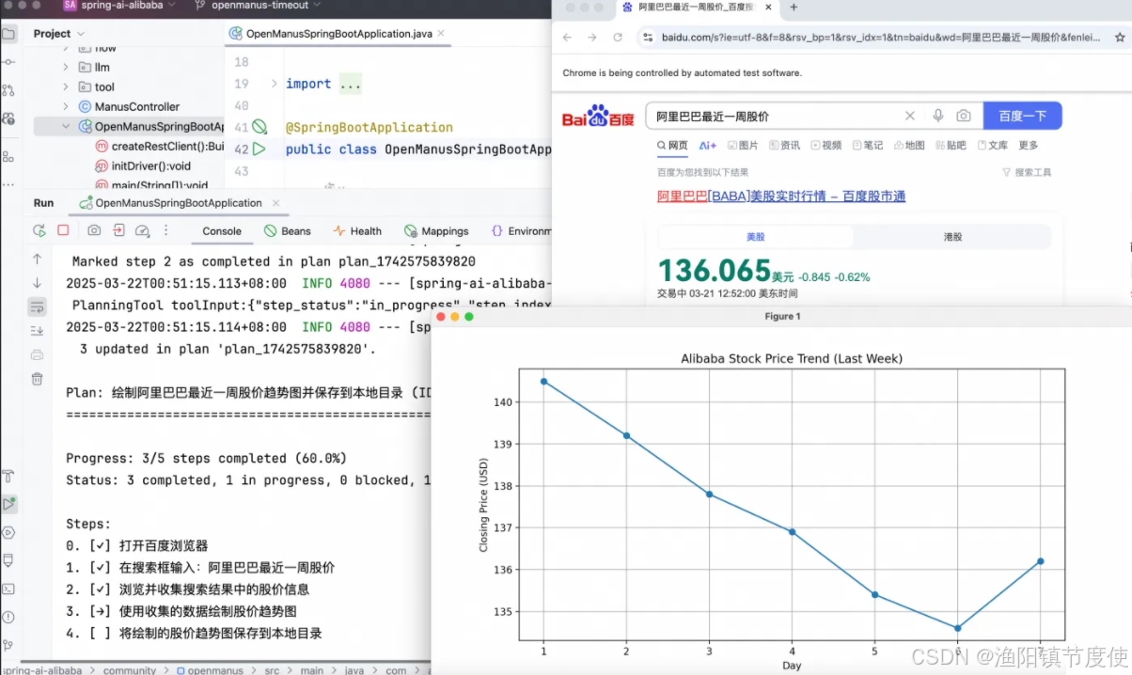Open the 视频 search category on Baidu
Screen dimensions: 1132x675
[x=825, y=146]
